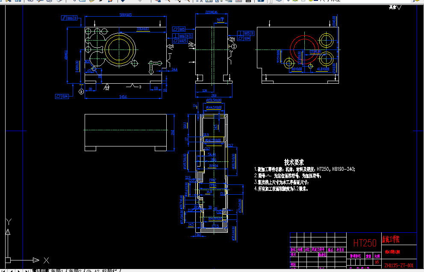Screen dimensions: 424x272
Task: Select vertical 260 dimension beside top view
Action: coord(173,132)
